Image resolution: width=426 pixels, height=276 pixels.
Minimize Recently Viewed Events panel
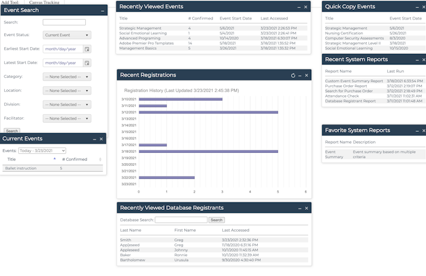tap(299, 7)
